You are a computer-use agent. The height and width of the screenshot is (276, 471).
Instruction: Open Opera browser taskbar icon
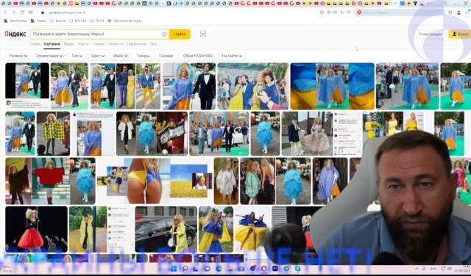pos(263,268)
